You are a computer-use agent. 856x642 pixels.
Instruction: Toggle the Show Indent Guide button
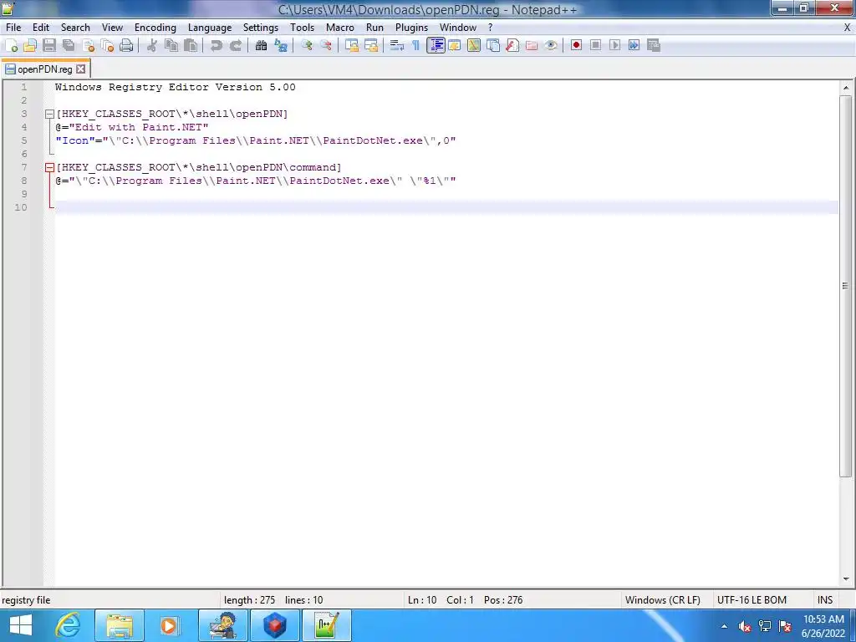click(436, 45)
